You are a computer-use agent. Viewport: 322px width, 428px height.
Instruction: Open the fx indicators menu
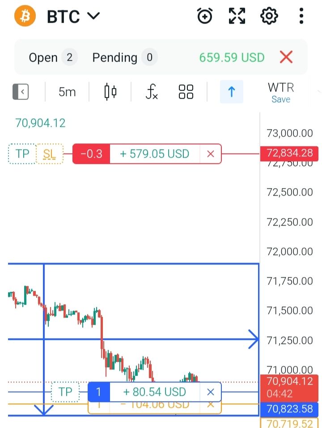[152, 92]
